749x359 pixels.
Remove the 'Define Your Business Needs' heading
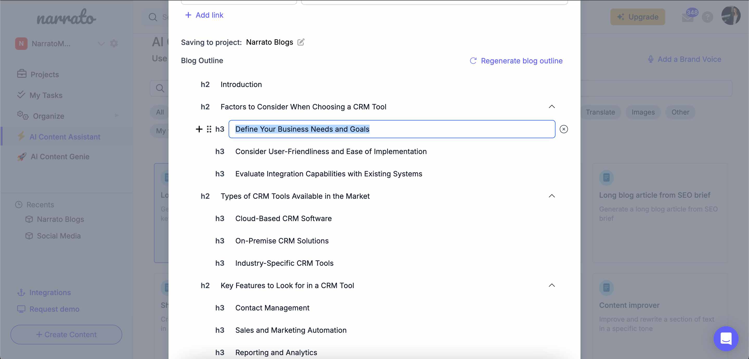click(x=564, y=129)
